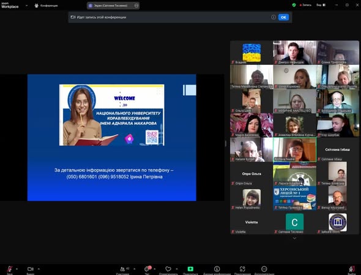Image resolution: width=361 pixels, height=275 pixels.
Task: Click QR code on shared slide
Action: (152, 137)
